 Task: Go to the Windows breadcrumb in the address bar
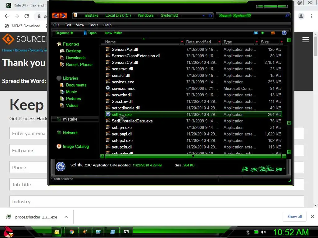click(x=145, y=15)
